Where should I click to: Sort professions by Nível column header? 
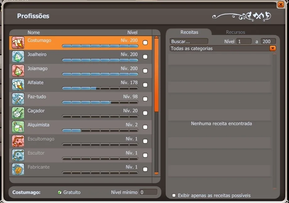pos(132,33)
